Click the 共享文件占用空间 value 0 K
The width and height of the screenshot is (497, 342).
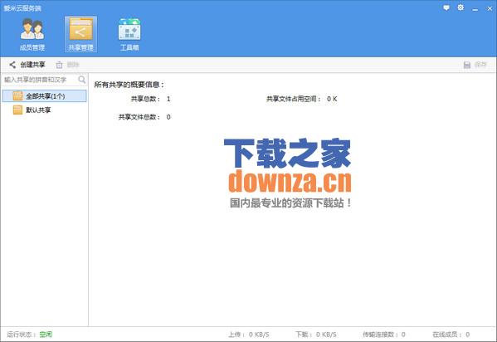tap(332, 99)
